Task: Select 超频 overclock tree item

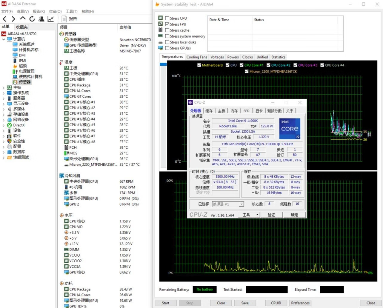Action: click(23, 66)
